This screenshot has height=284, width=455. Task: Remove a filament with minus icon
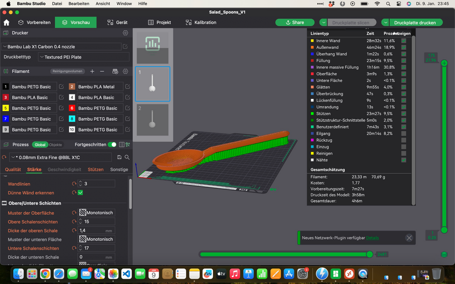(102, 71)
